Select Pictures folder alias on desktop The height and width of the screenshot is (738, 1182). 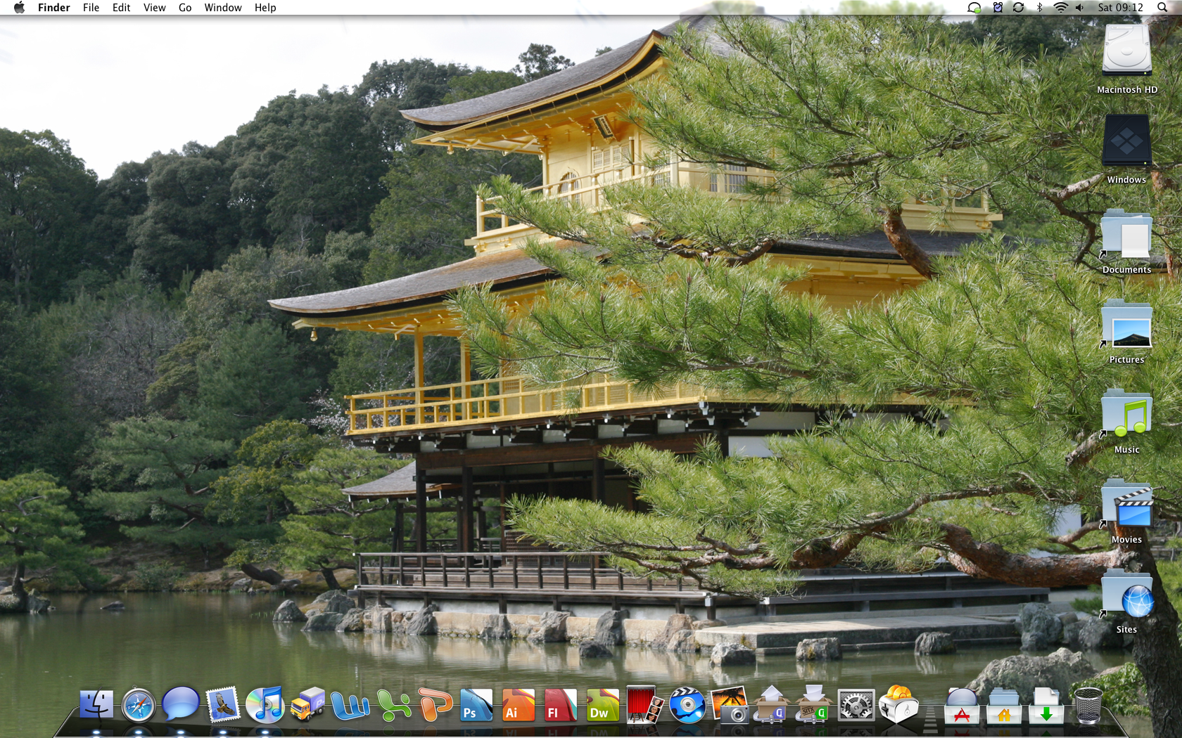click(x=1127, y=323)
